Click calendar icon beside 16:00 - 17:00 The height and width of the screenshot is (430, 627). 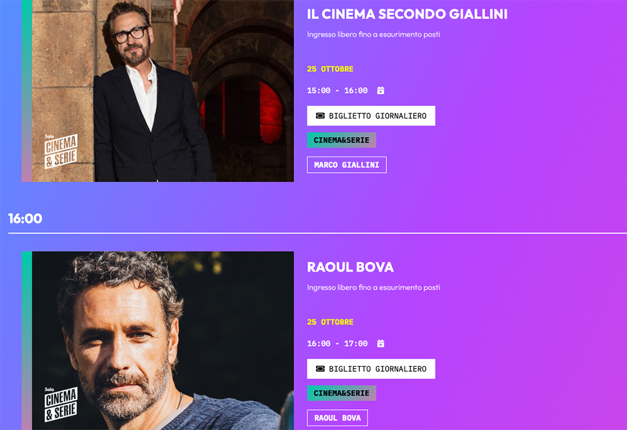[x=381, y=344]
